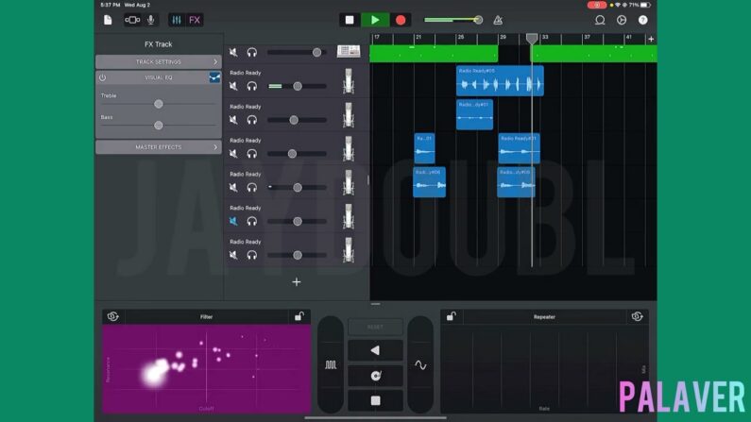Open My Songs browser document icon

(108, 20)
